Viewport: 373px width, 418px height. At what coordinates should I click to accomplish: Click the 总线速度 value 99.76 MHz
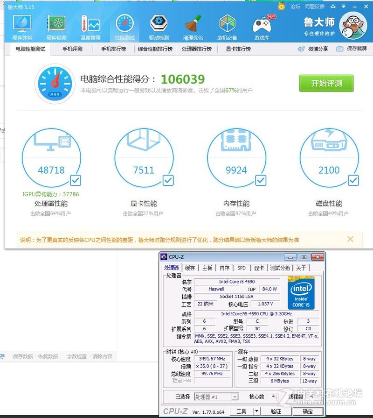[212, 374]
